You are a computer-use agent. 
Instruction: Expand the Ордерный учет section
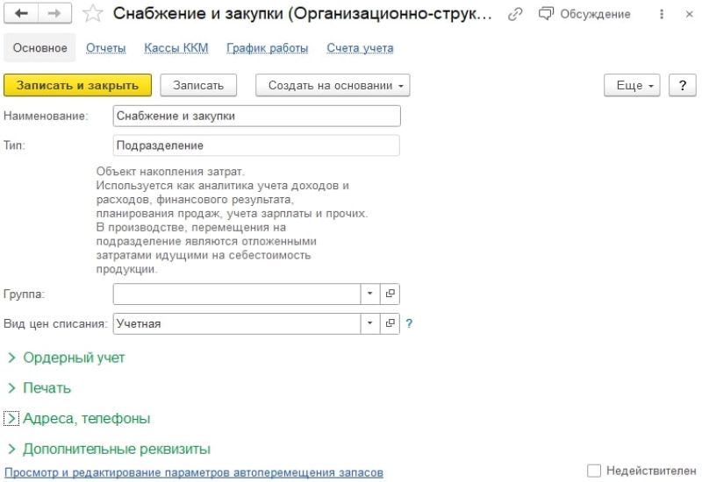67,358
